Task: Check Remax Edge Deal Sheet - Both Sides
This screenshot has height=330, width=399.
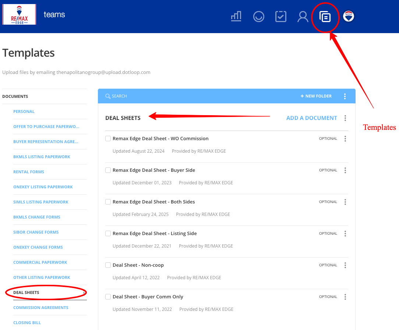Action: point(108,202)
